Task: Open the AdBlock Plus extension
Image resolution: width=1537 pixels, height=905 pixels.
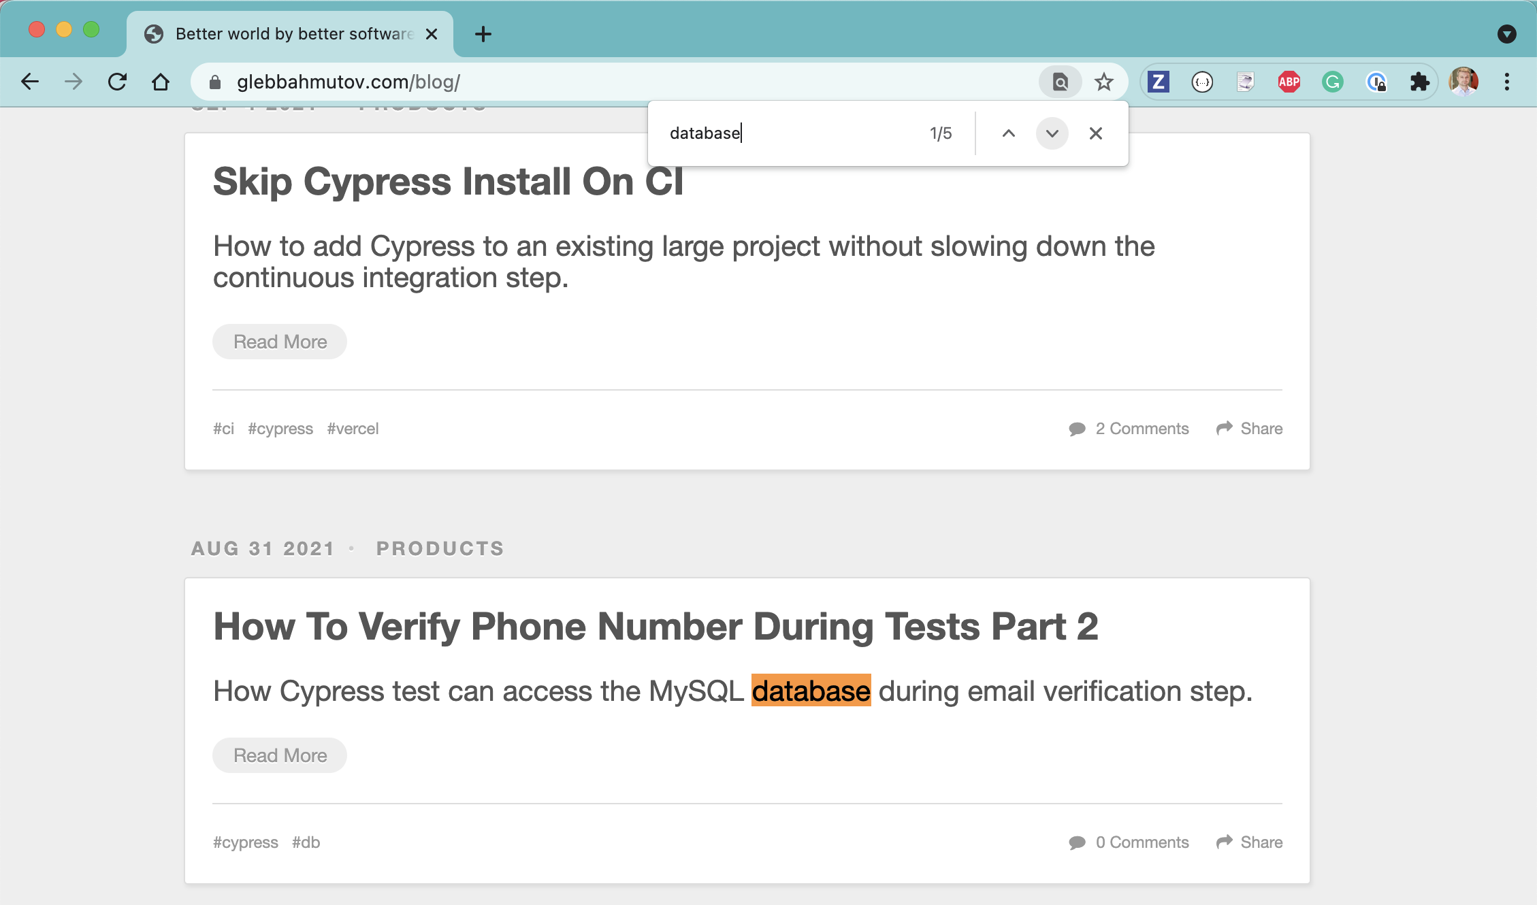Action: click(1289, 82)
